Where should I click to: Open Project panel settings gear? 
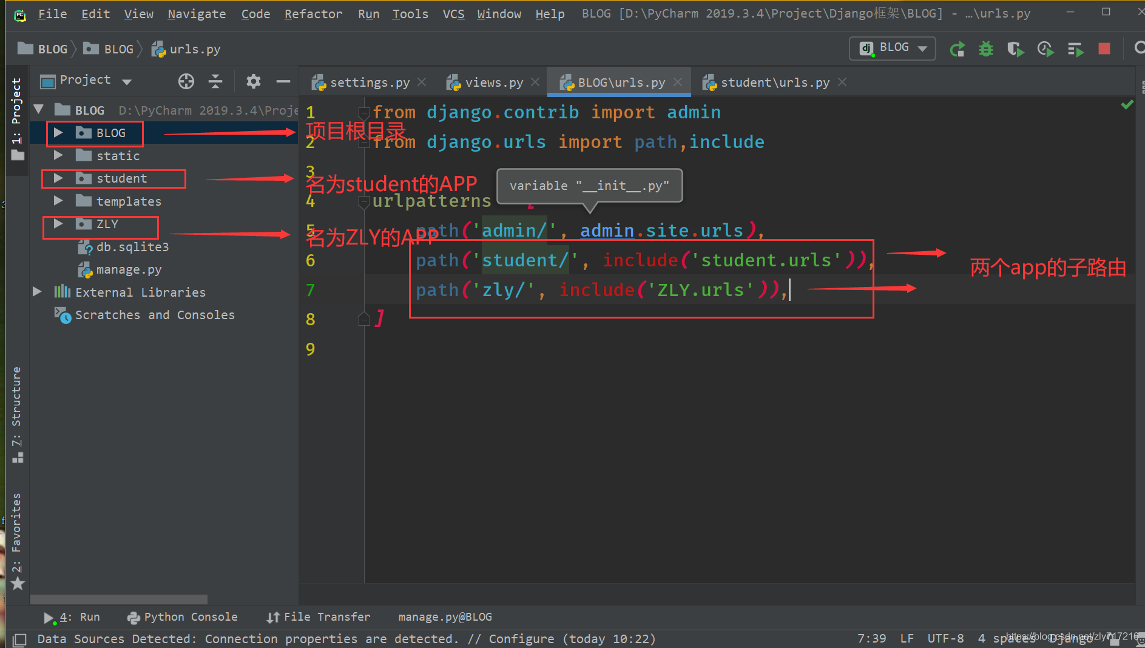tap(253, 81)
